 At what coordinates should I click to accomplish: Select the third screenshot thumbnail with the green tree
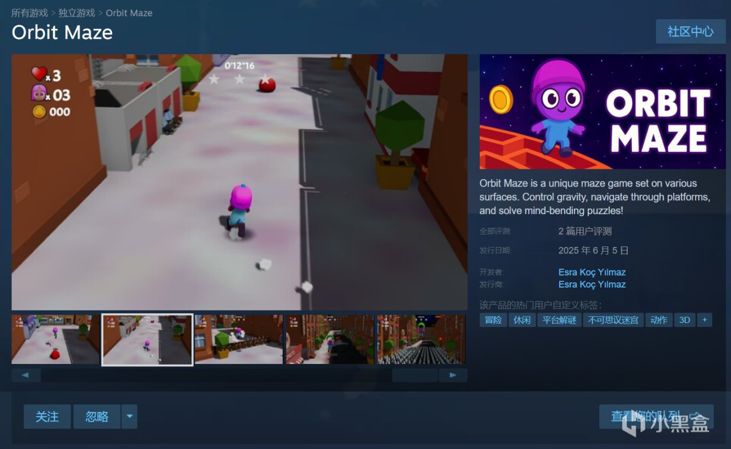point(238,339)
